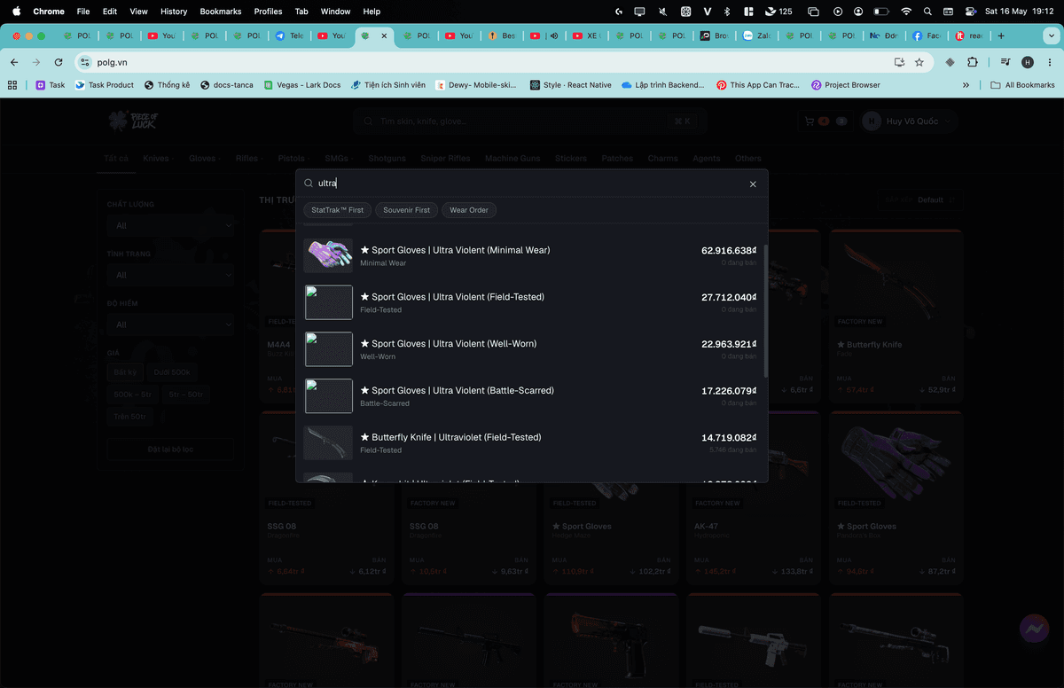Open Sport Gloves Ultra Violent (Minimal Wear) result
This screenshot has width=1064, height=688.
531,255
